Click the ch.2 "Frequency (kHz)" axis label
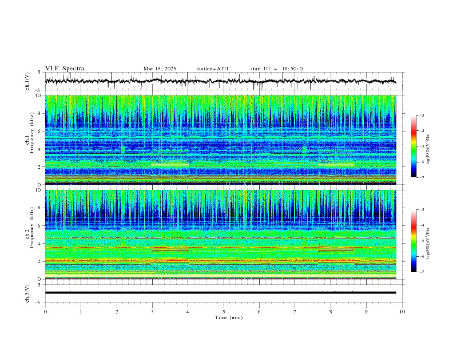The width and height of the screenshot is (453, 350). tap(32, 227)
